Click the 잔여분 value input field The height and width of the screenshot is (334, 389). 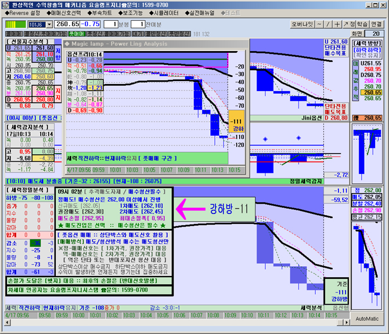tap(138, 24)
